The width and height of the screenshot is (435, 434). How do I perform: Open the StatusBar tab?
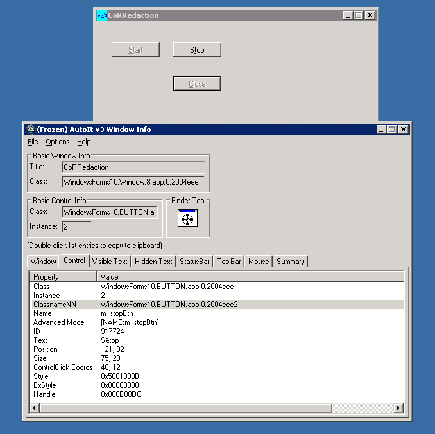click(194, 262)
